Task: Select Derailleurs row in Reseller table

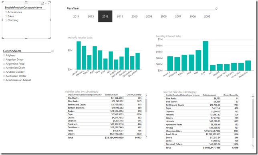Action: point(105,127)
